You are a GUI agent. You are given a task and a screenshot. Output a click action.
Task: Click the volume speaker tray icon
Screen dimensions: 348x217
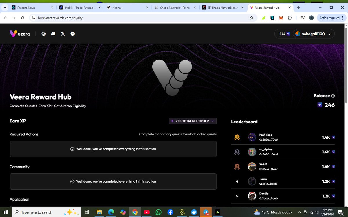pyautogui.click(x=316, y=212)
